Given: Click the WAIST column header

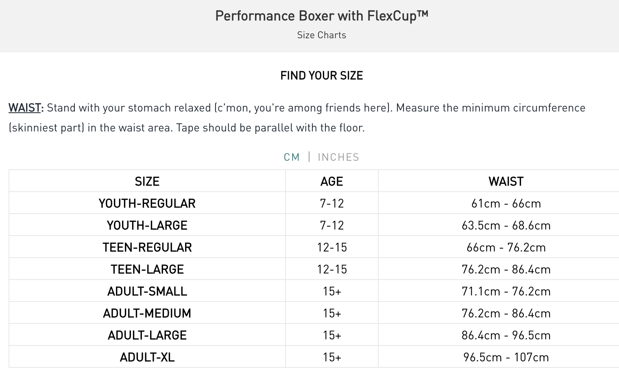Looking at the screenshot, I should 506,181.
